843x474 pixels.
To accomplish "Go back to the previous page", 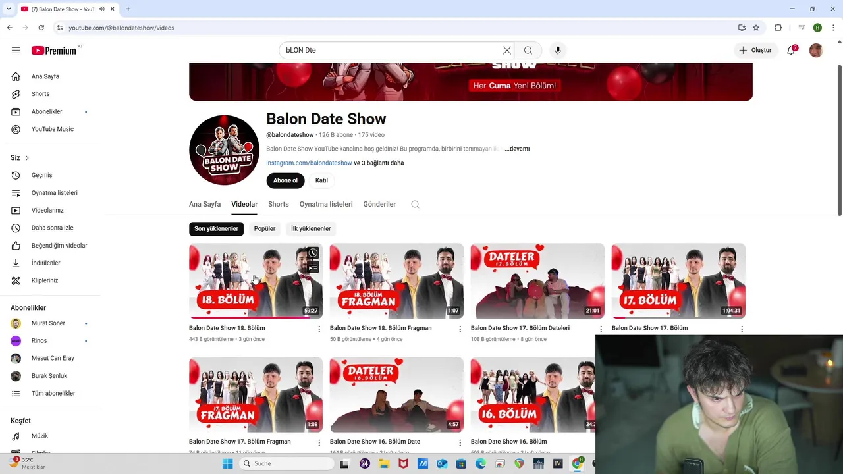I will [9, 28].
